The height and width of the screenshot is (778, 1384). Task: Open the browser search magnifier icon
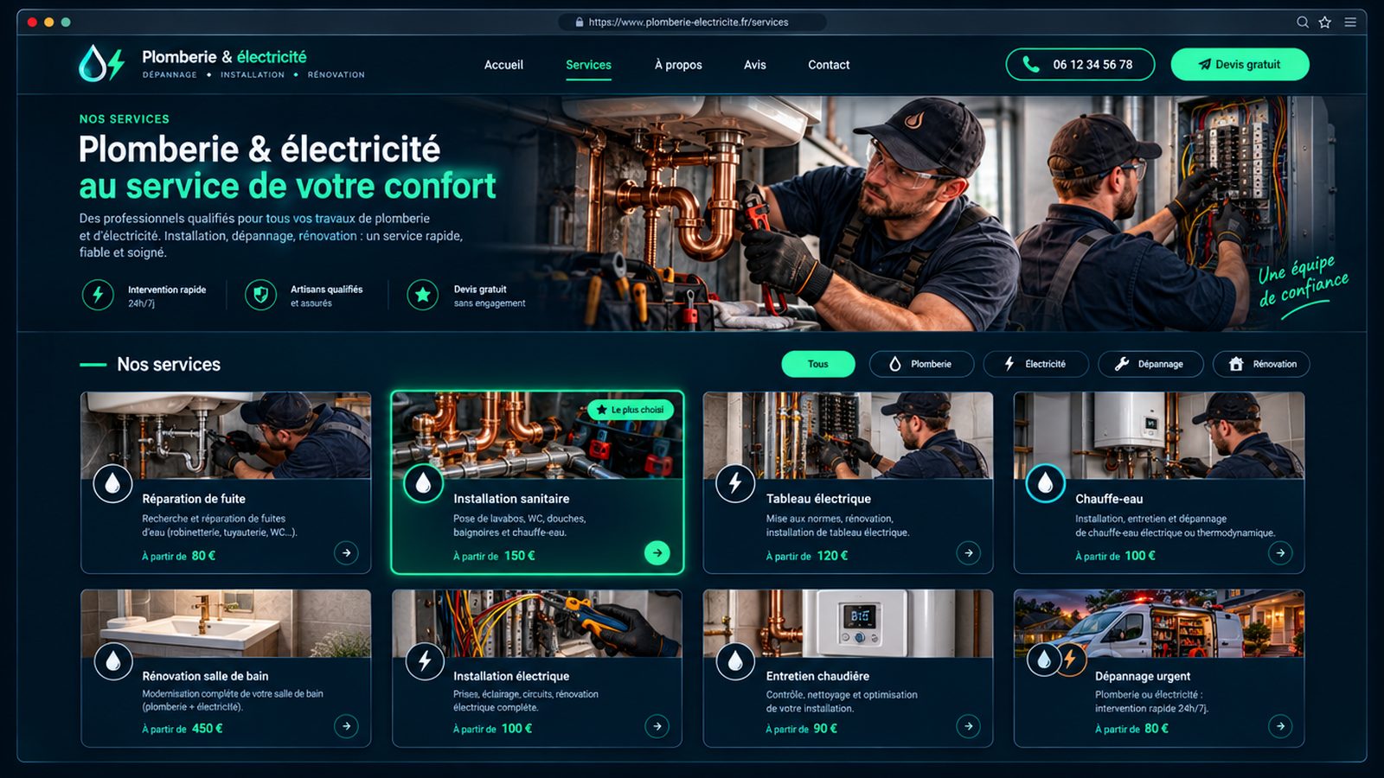tap(1302, 22)
